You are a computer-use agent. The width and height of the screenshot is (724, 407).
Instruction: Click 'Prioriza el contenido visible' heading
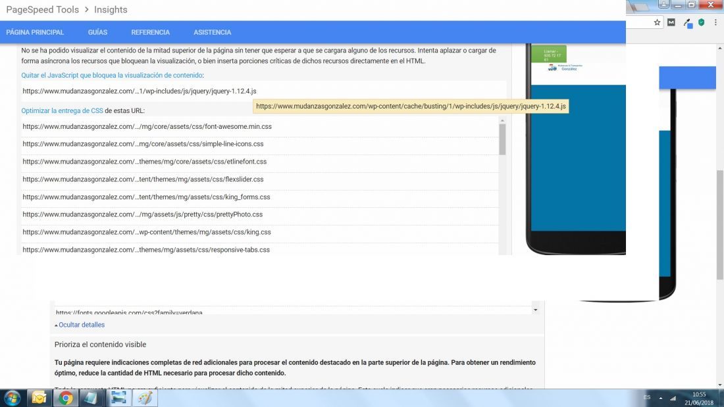point(100,345)
